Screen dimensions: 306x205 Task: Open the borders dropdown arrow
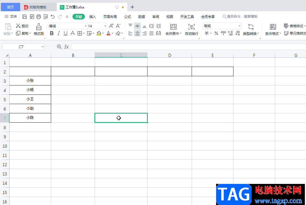[84, 33]
